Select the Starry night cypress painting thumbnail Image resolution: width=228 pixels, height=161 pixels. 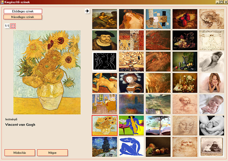click(104, 147)
